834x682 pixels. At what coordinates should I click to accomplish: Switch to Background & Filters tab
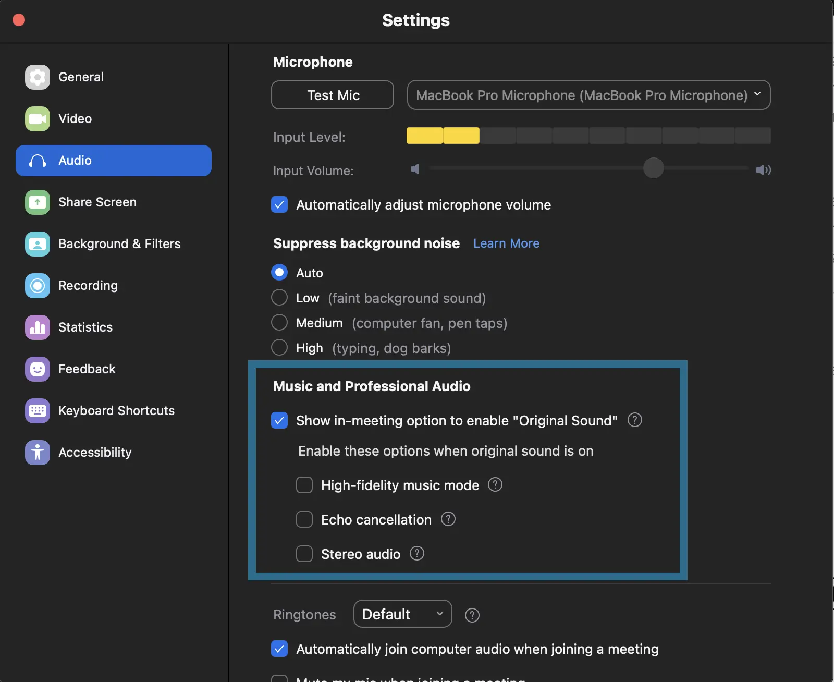114,244
